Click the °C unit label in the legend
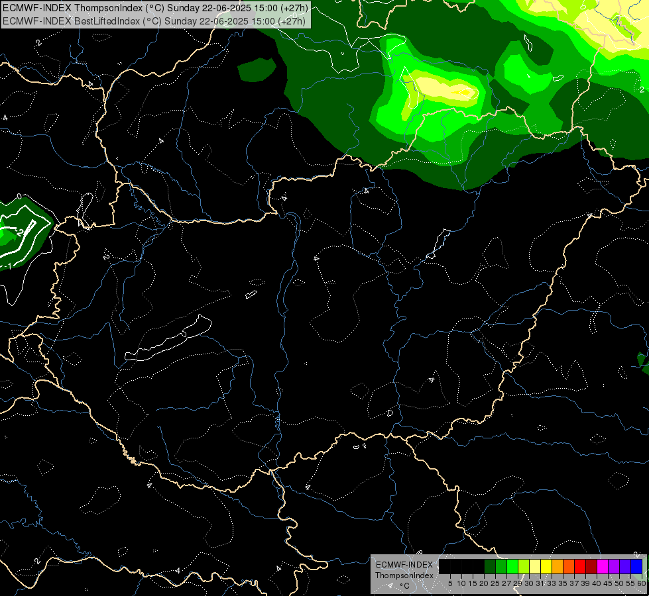This screenshot has width=649, height=596. point(404,586)
